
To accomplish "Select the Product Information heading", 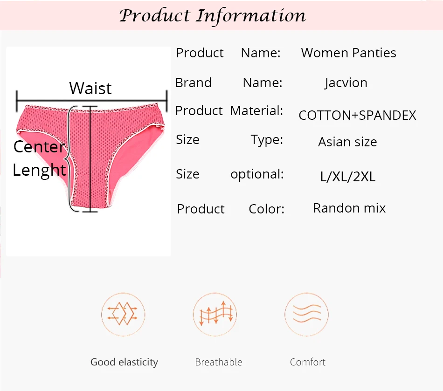I will tap(213, 15).
